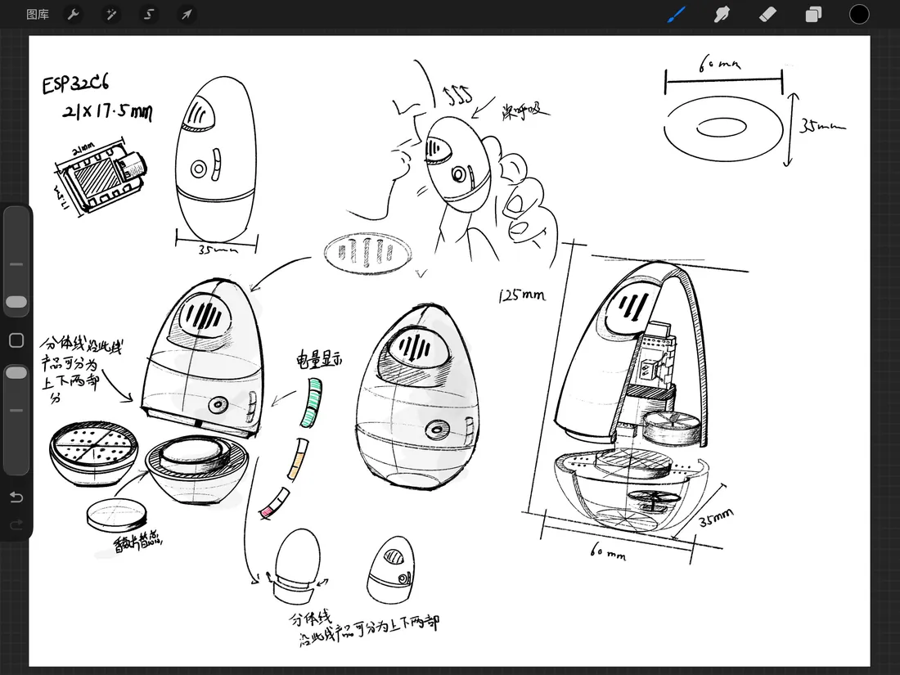Adjust the brush size slider handle
Image resolution: width=900 pixels, height=675 pixels.
pyautogui.click(x=16, y=302)
